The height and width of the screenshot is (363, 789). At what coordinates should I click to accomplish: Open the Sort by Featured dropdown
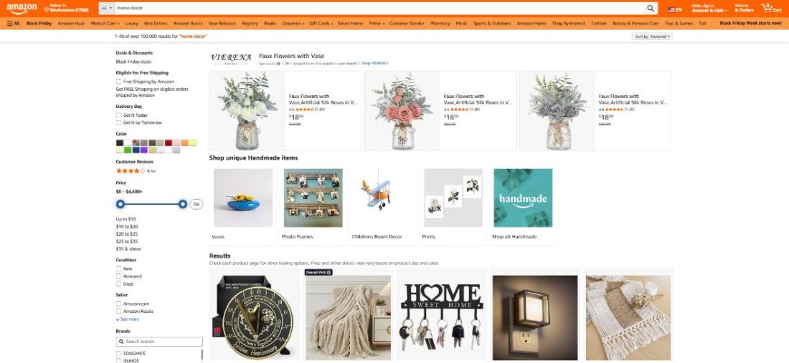click(x=652, y=37)
